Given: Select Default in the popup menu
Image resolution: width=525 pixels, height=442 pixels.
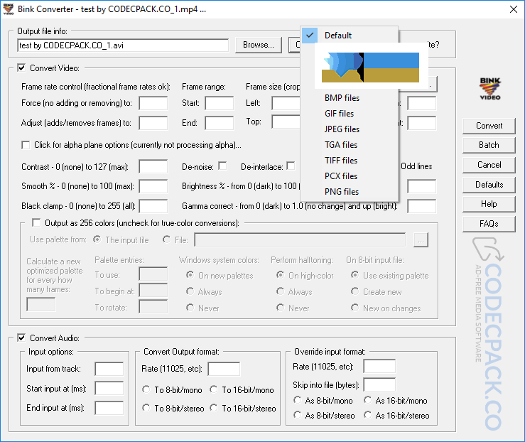Looking at the screenshot, I should click(350, 35).
